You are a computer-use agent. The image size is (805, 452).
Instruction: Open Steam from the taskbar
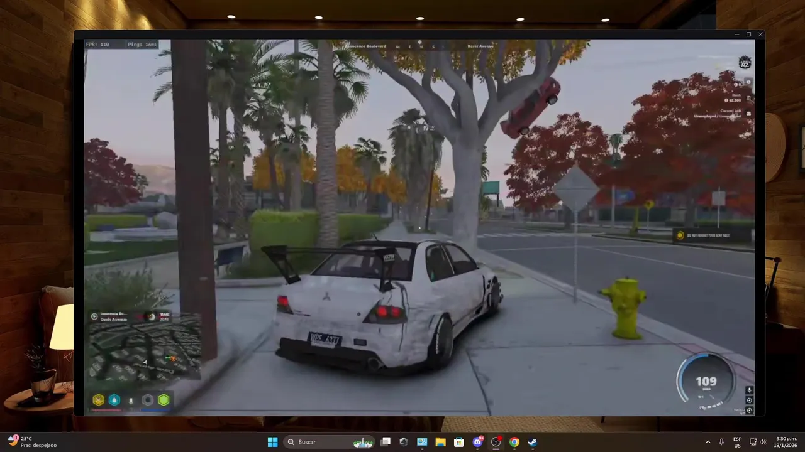(x=532, y=442)
